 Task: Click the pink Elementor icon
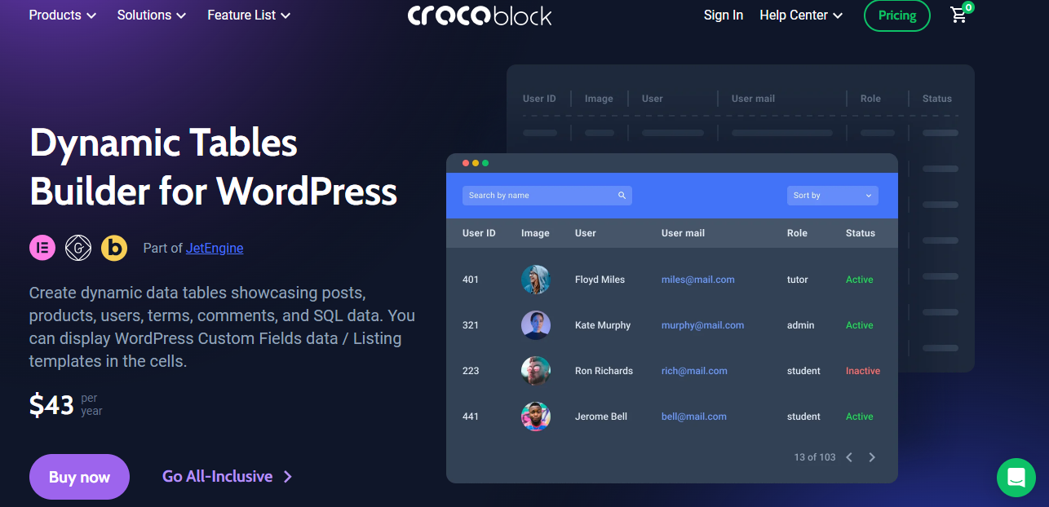coord(42,248)
